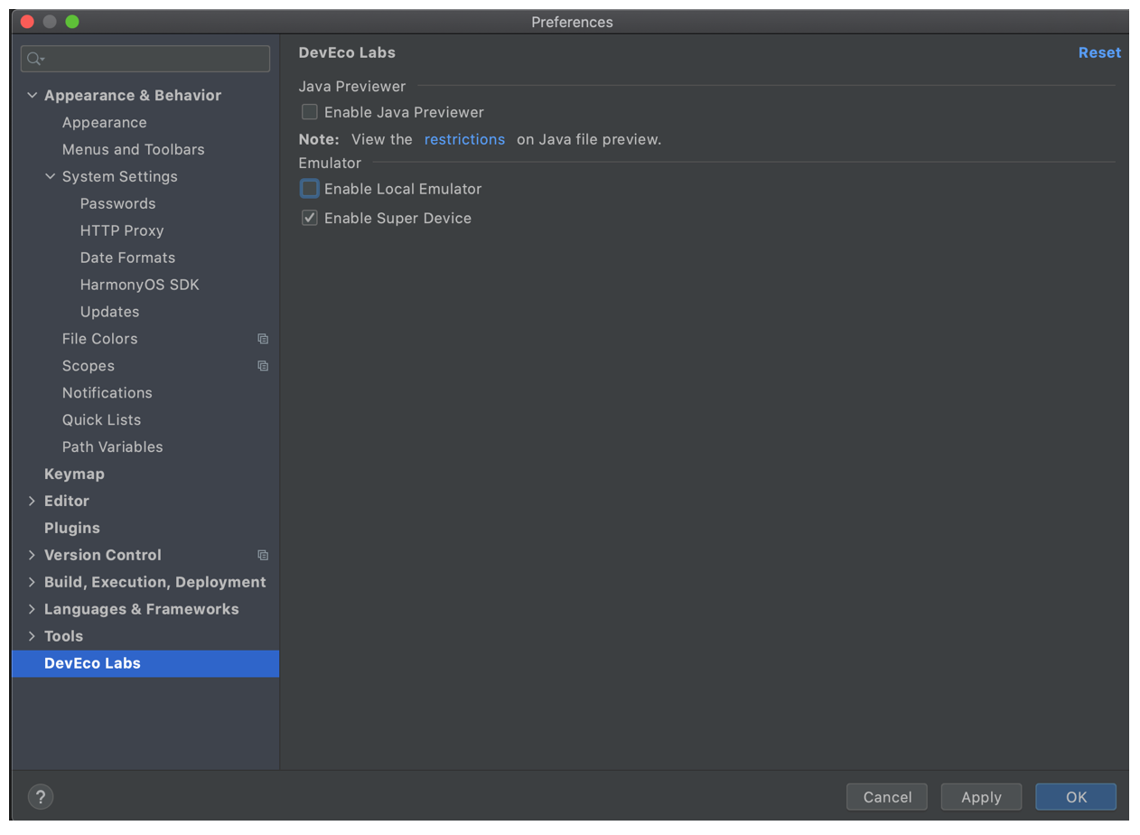1140x835 pixels.
Task: Expand the Editor section
Action: [33, 501]
